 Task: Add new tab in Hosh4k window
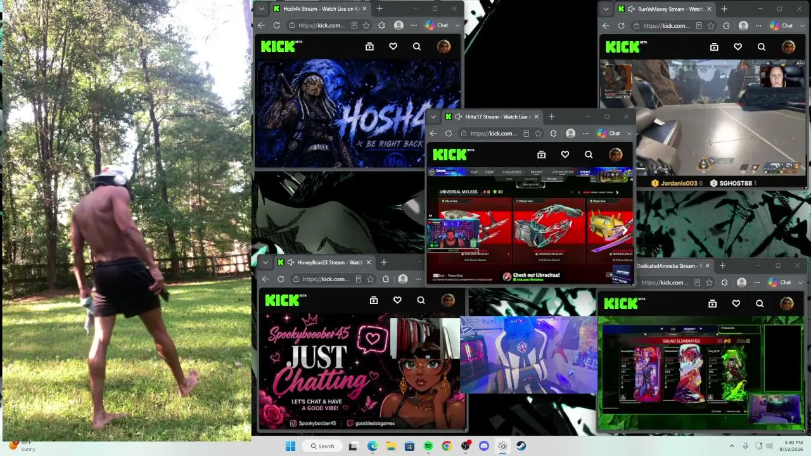click(x=380, y=9)
